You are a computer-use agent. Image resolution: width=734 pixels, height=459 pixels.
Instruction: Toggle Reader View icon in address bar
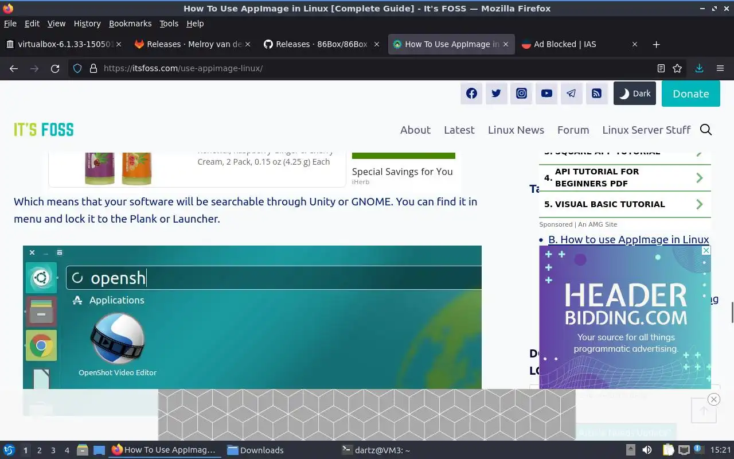pos(661,68)
